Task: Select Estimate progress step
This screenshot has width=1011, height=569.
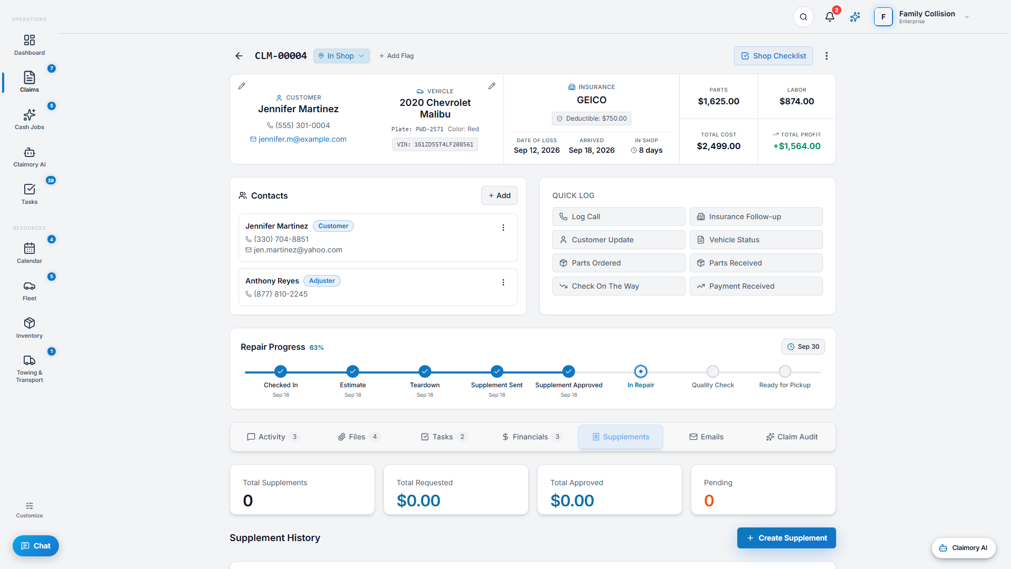Action: 353,371
